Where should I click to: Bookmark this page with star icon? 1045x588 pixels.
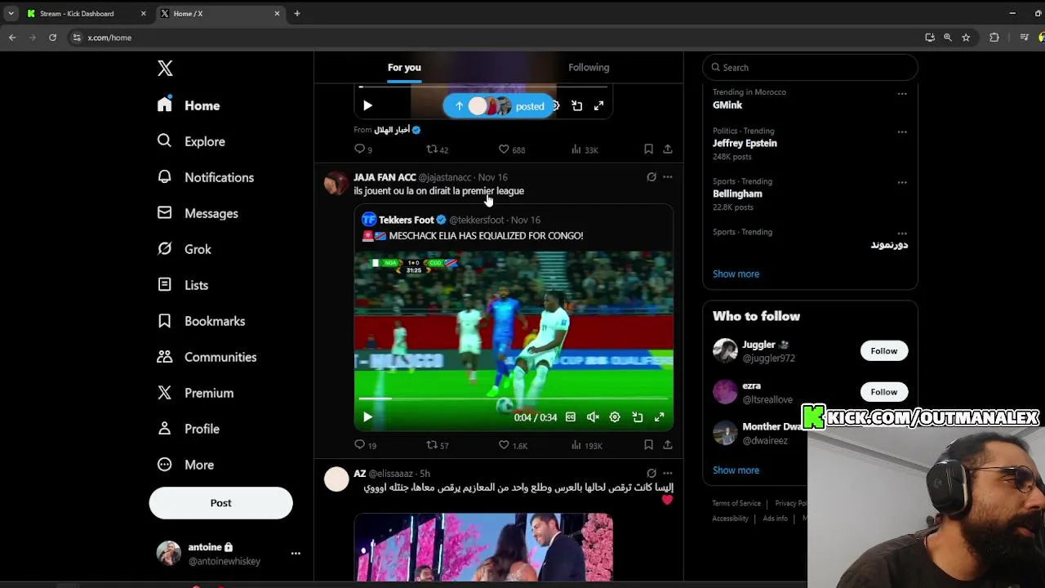point(966,38)
